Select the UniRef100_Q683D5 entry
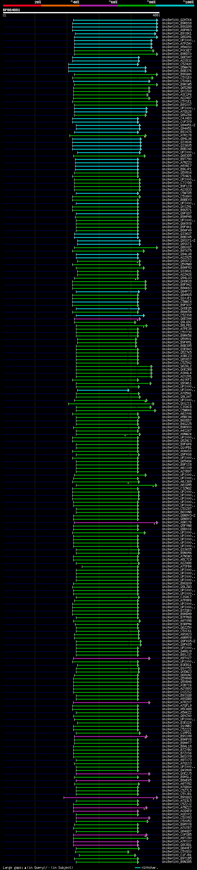 coord(177,156)
